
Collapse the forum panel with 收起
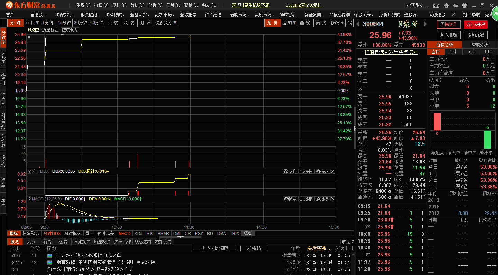coord(347,241)
